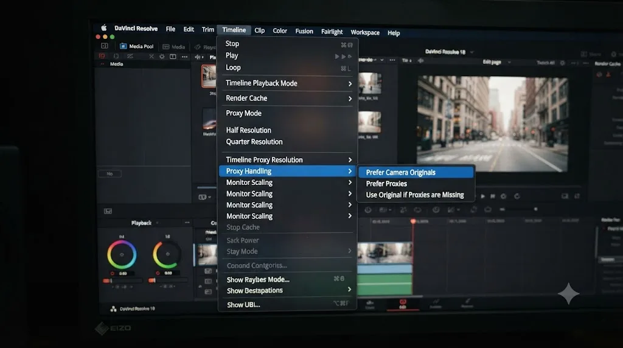Toggle the panel layout icon left of Media Pool
This screenshot has width=623, height=348.
[105, 46]
